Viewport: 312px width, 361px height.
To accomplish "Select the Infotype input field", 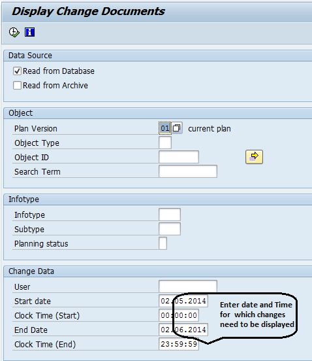I will pos(170,215).
